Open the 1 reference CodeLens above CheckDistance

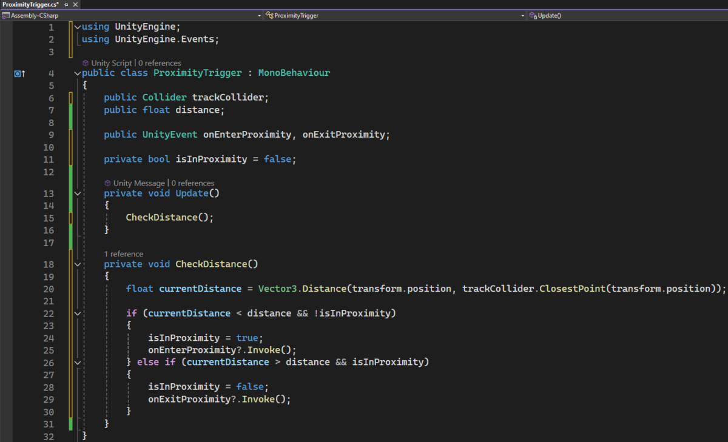pyautogui.click(x=124, y=254)
